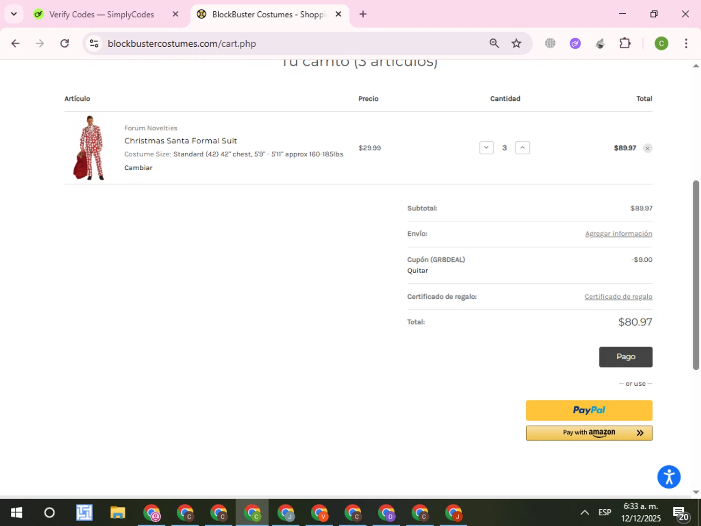Screen dimensions: 701x526
Task: Click Agregar información for shipping
Action: point(618,234)
